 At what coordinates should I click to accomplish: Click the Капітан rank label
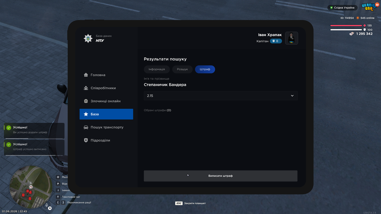263,41
